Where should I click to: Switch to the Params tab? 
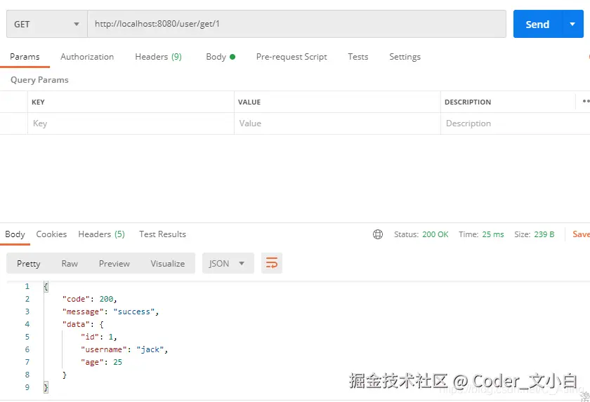[25, 57]
